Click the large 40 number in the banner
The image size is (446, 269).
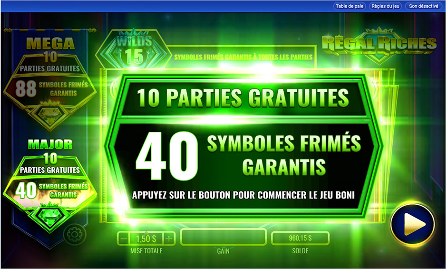coord(167,156)
